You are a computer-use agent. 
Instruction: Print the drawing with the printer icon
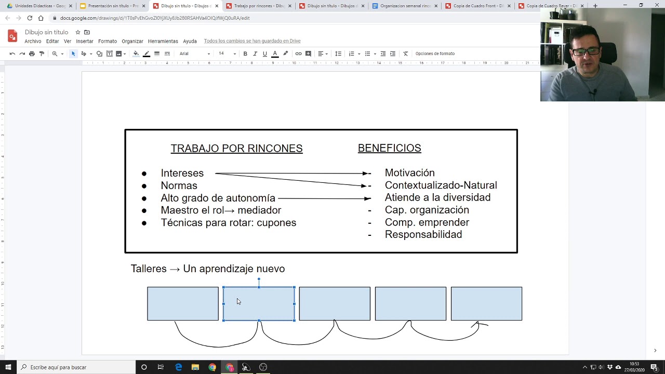(x=32, y=54)
